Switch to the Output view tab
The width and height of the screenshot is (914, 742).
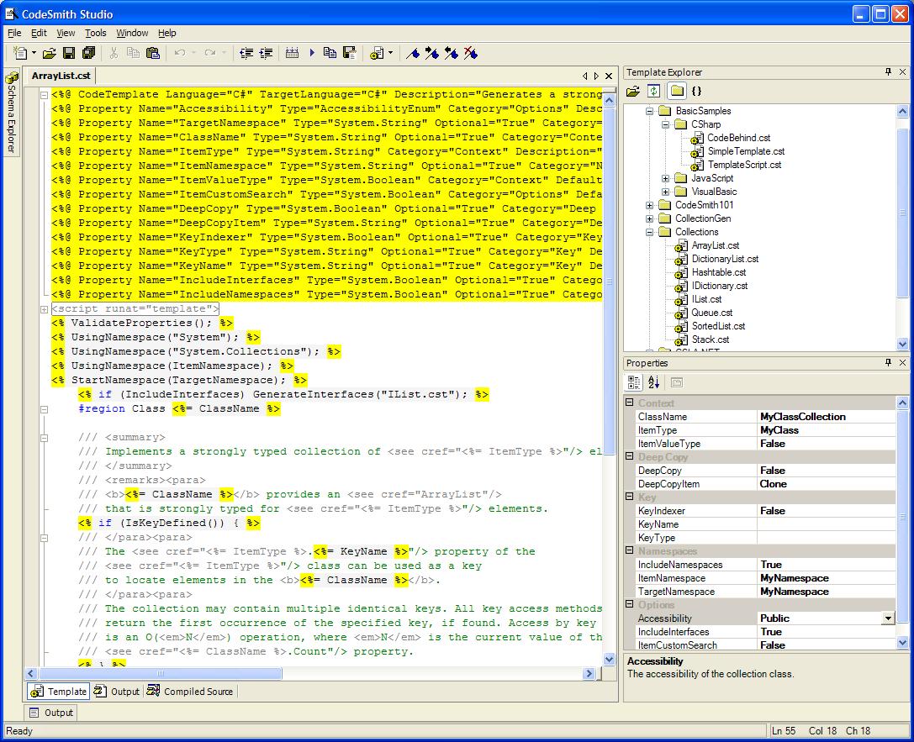(x=117, y=692)
